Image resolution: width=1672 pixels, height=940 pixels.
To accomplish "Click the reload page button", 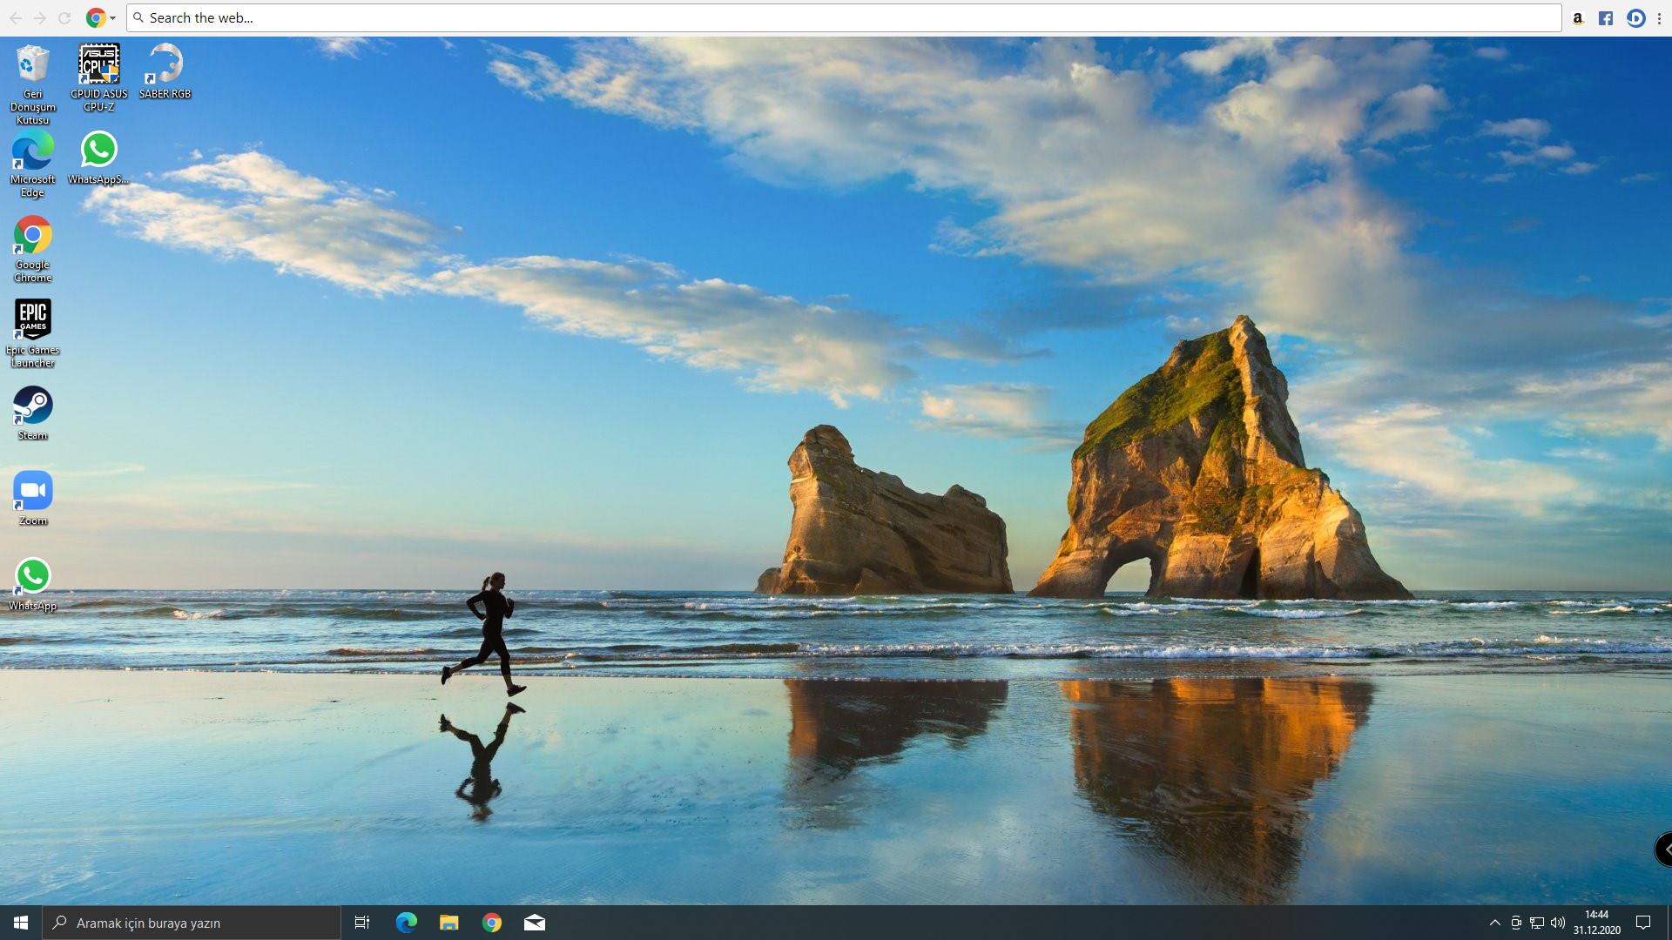I will point(64,18).
